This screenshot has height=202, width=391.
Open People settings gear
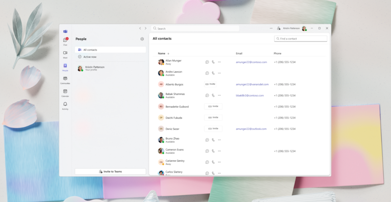[x=142, y=39]
